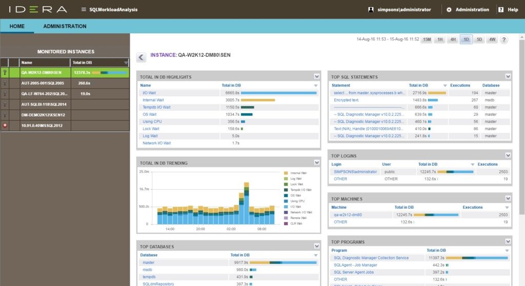Image resolution: width=525 pixels, height=286 pixels.
Task: Click the Administration gear icon in header
Action: point(449,10)
